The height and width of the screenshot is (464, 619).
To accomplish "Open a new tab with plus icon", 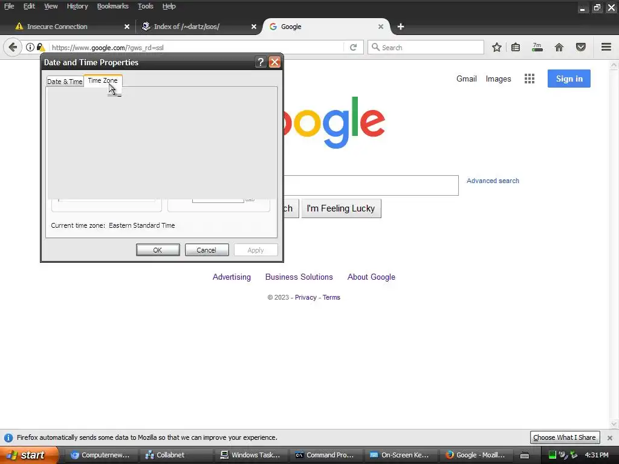I will pyautogui.click(x=401, y=27).
